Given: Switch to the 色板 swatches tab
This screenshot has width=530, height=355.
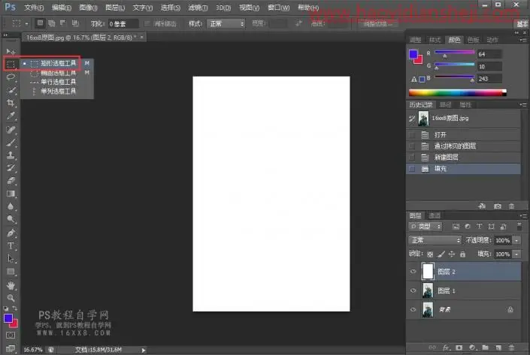Looking at the screenshot, I should click(x=473, y=40).
